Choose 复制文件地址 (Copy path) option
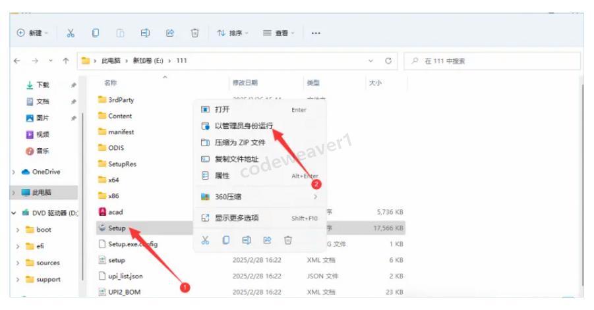This screenshot has height=310, width=594. pos(260,159)
